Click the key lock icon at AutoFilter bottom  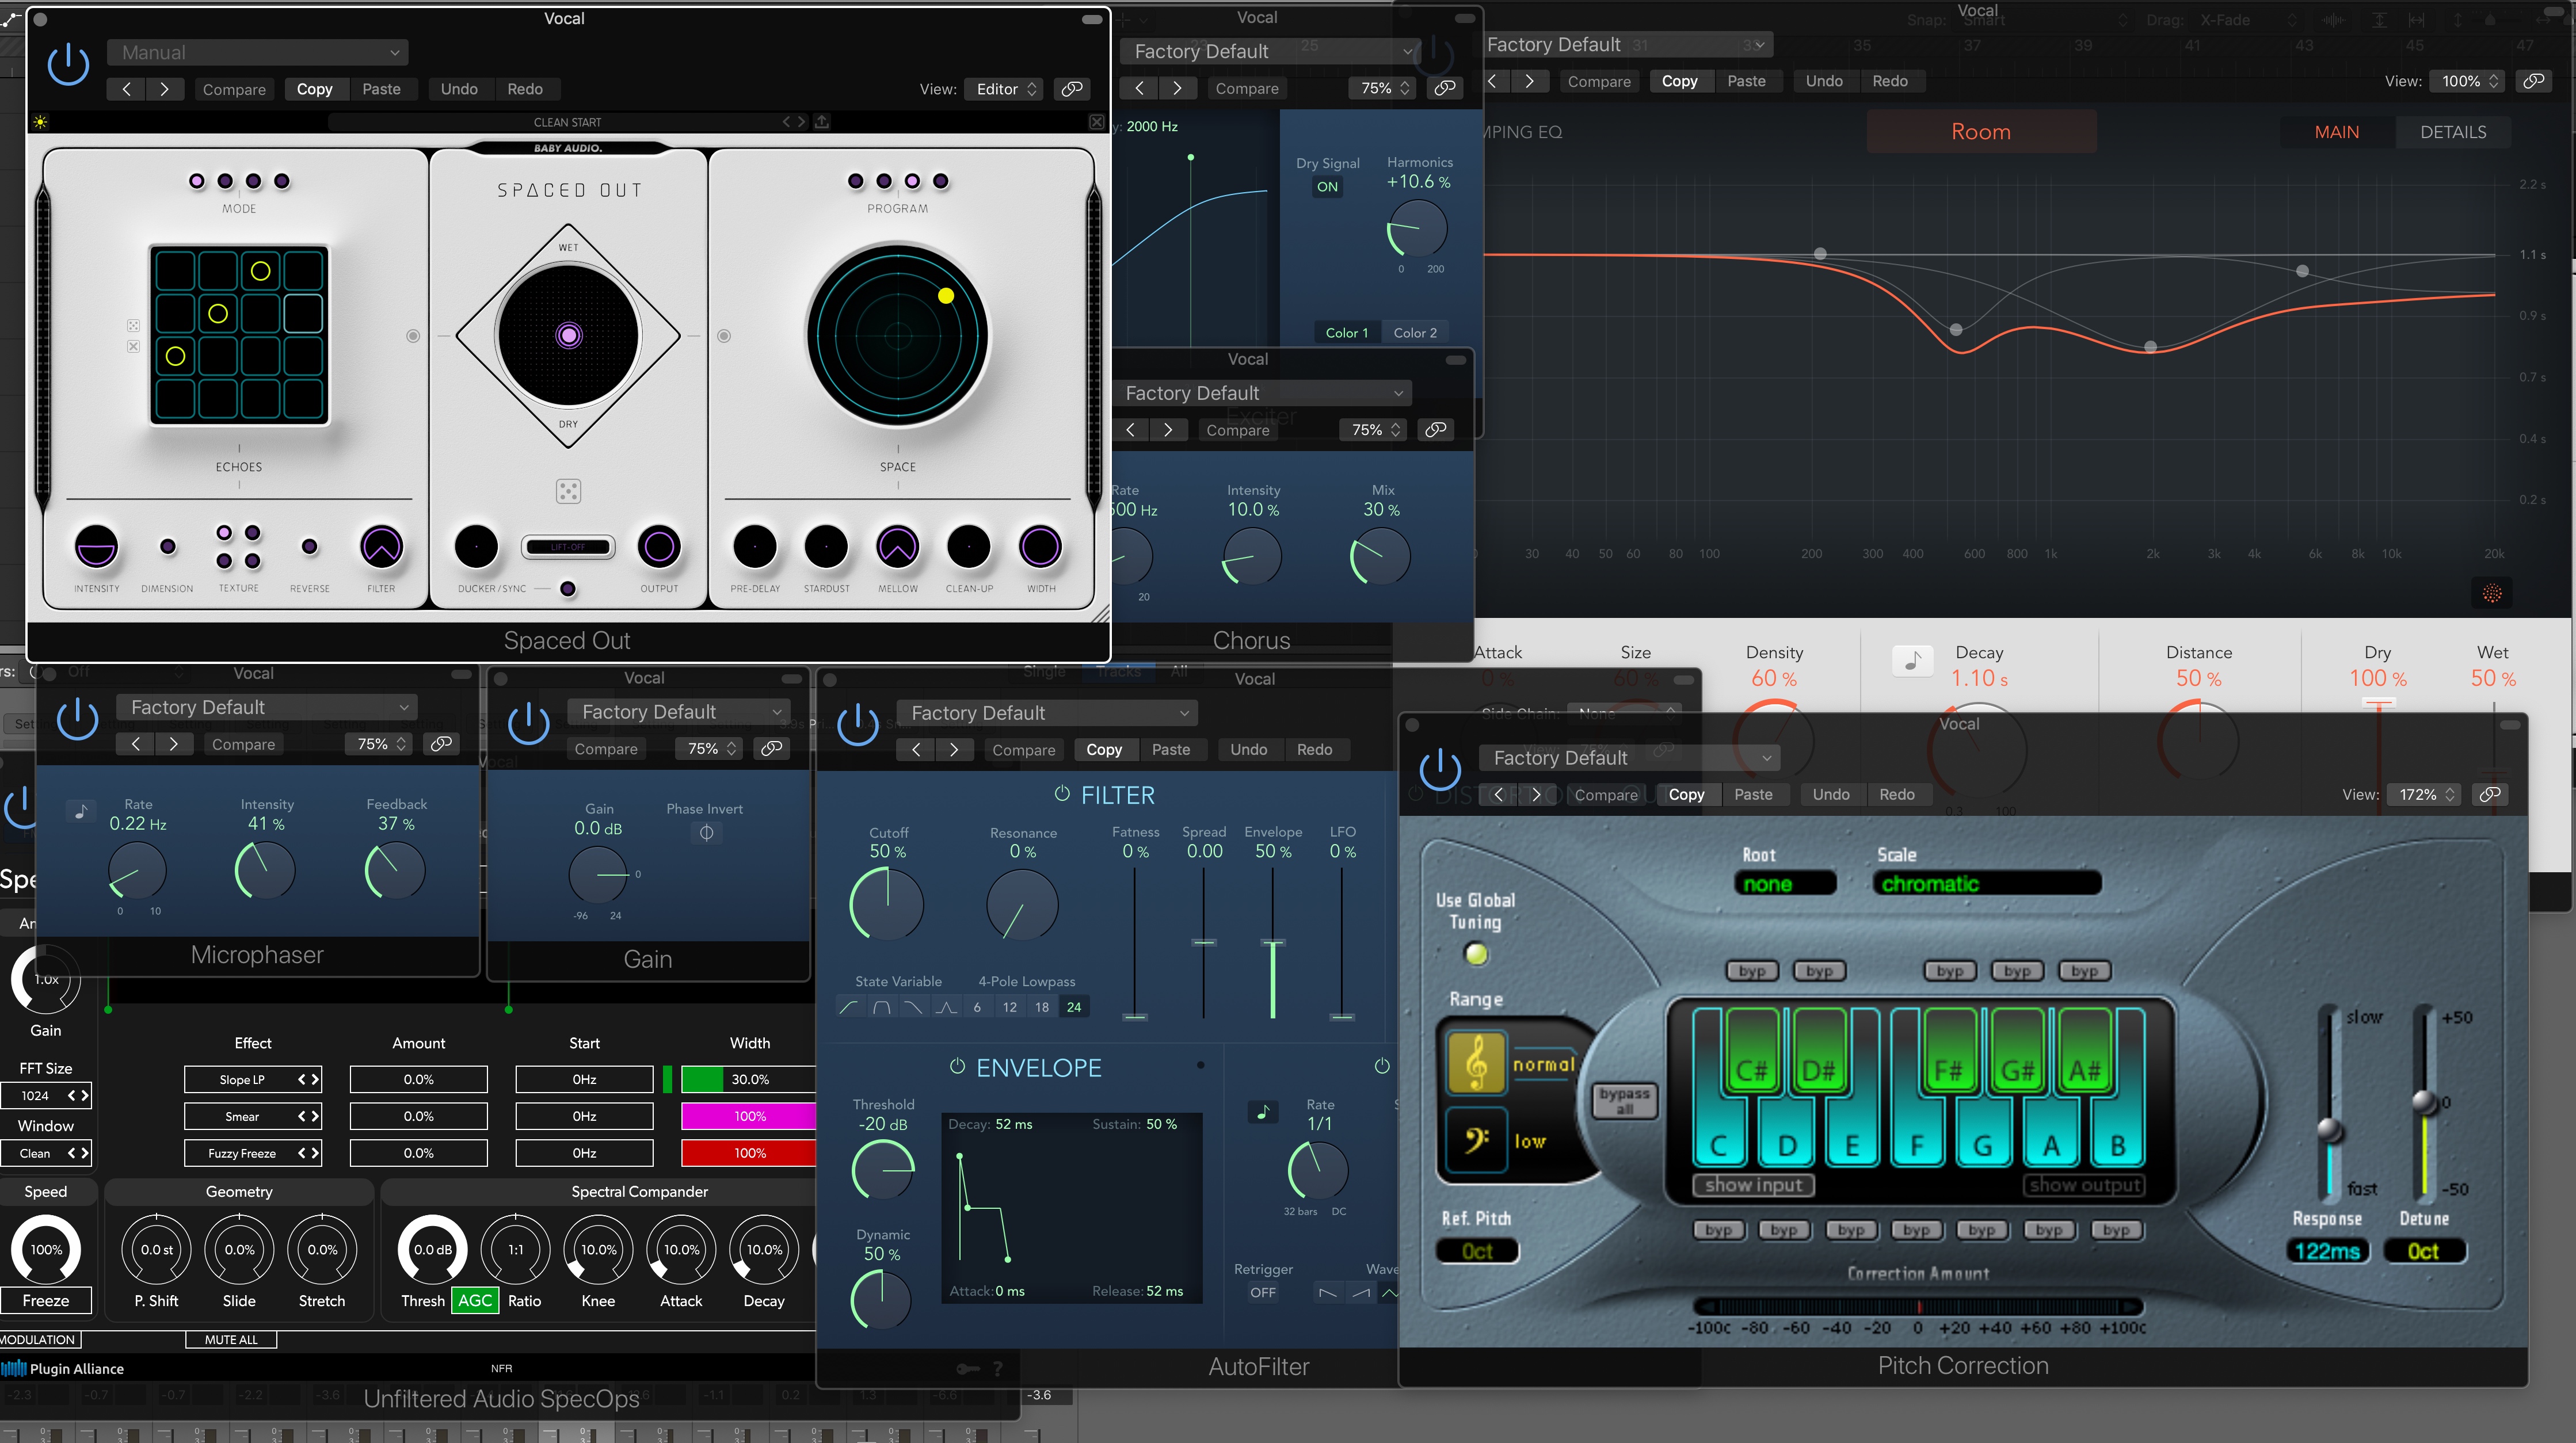[x=967, y=1368]
